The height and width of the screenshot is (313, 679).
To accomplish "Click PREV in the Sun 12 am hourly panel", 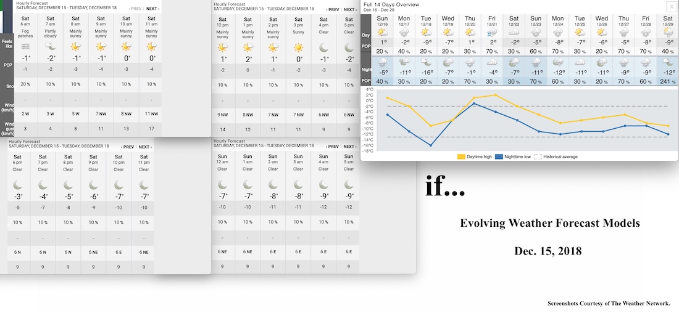I will pos(333,147).
